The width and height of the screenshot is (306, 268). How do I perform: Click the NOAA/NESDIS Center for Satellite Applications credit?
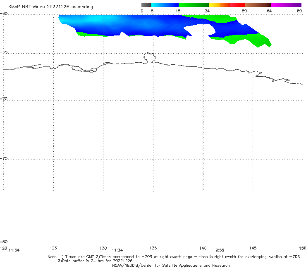(x=171, y=265)
